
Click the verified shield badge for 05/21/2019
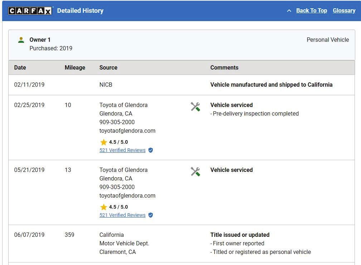coord(151,215)
